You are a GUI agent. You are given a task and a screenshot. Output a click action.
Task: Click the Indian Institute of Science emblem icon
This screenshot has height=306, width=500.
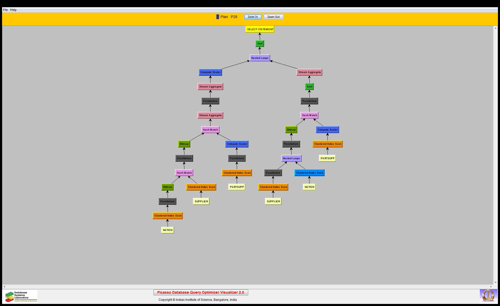click(x=488, y=296)
